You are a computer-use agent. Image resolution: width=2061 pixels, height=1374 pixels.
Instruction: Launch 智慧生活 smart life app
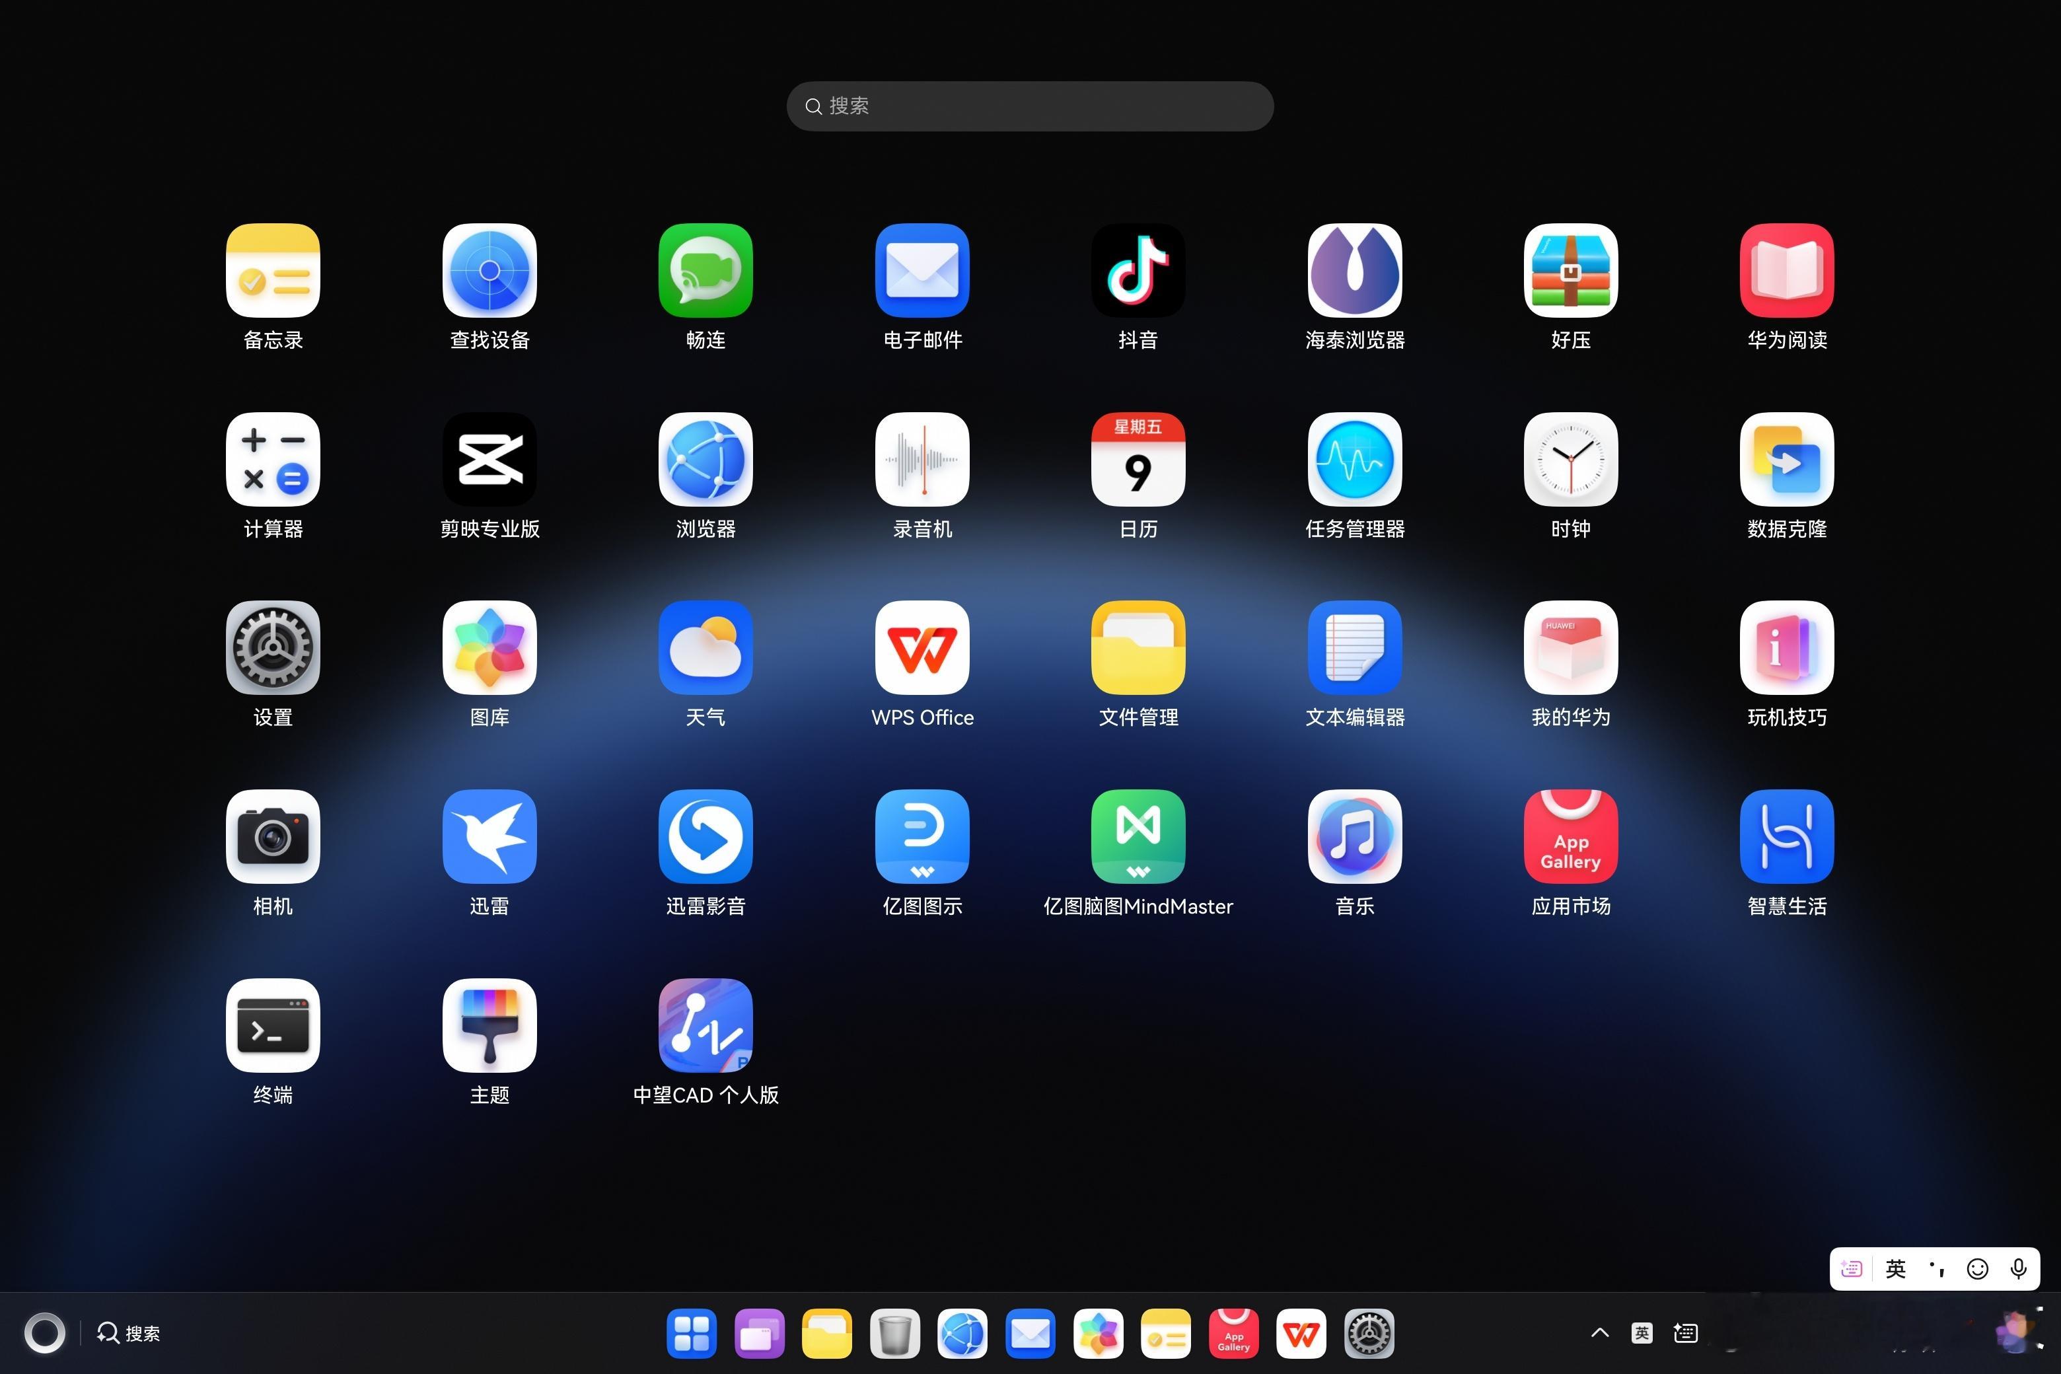(1788, 837)
